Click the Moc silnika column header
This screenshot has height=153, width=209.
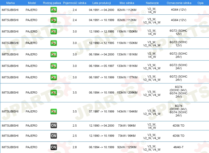point(127,3)
